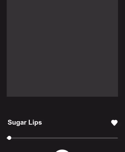Click the progress slider's white knob
Image resolution: width=125 pixels, height=152 pixels.
click(x=9, y=138)
